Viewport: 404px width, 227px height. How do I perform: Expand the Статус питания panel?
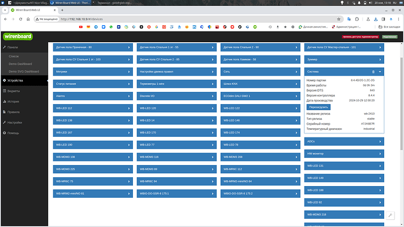pos(93,84)
